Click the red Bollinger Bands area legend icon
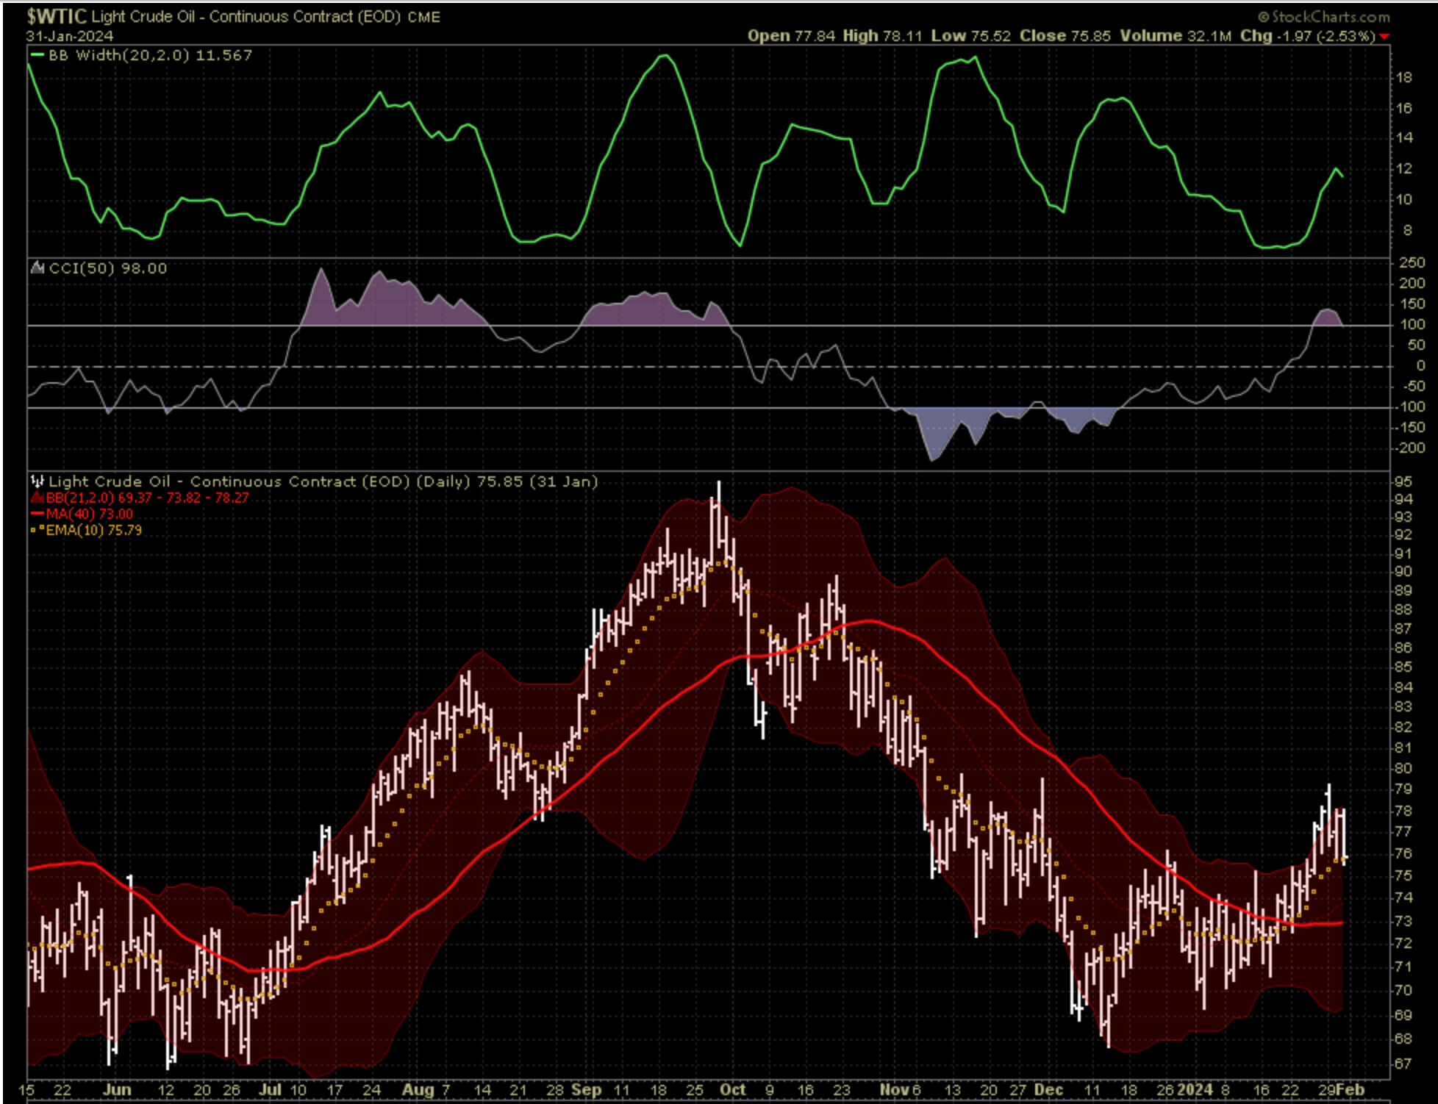Viewport: 1438px width, 1104px height. pyautogui.click(x=37, y=498)
